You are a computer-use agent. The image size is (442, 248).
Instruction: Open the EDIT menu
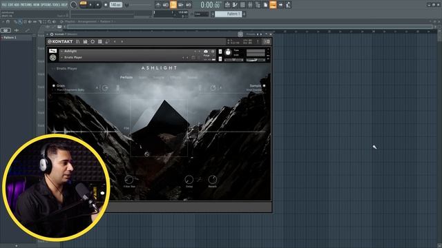(11, 5)
